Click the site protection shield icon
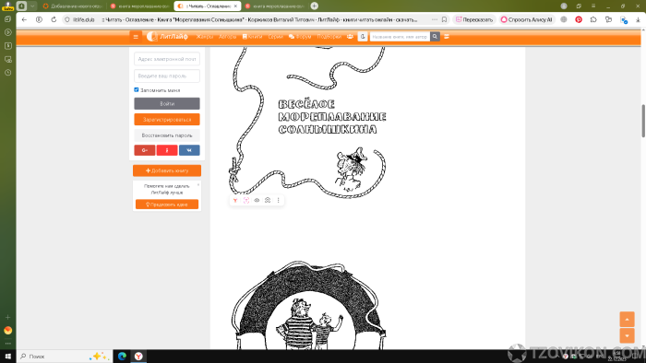The width and height of the screenshot is (646, 363). click(67, 19)
